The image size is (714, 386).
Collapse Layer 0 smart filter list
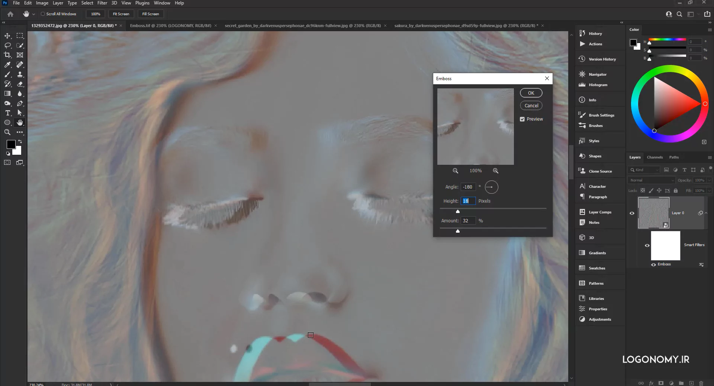[706, 213]
